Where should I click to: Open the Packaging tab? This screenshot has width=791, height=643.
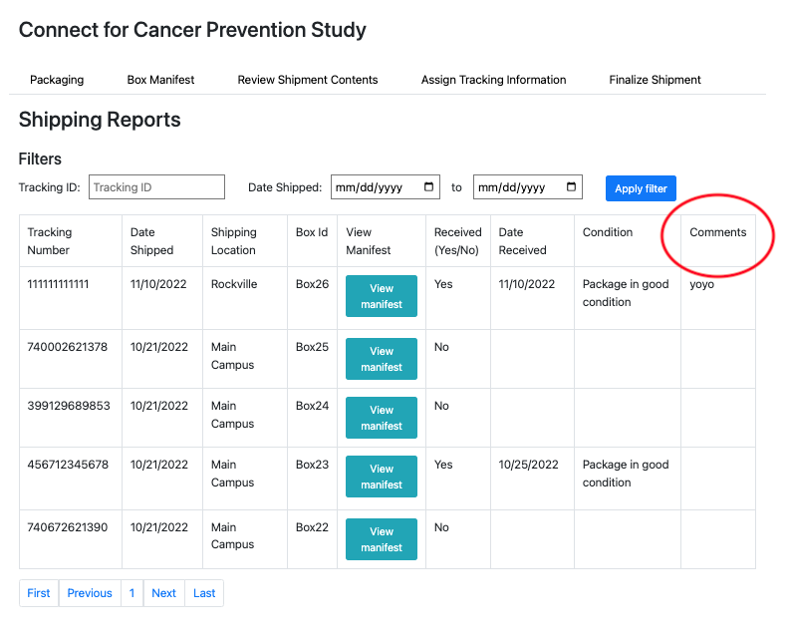click(57, 80)
